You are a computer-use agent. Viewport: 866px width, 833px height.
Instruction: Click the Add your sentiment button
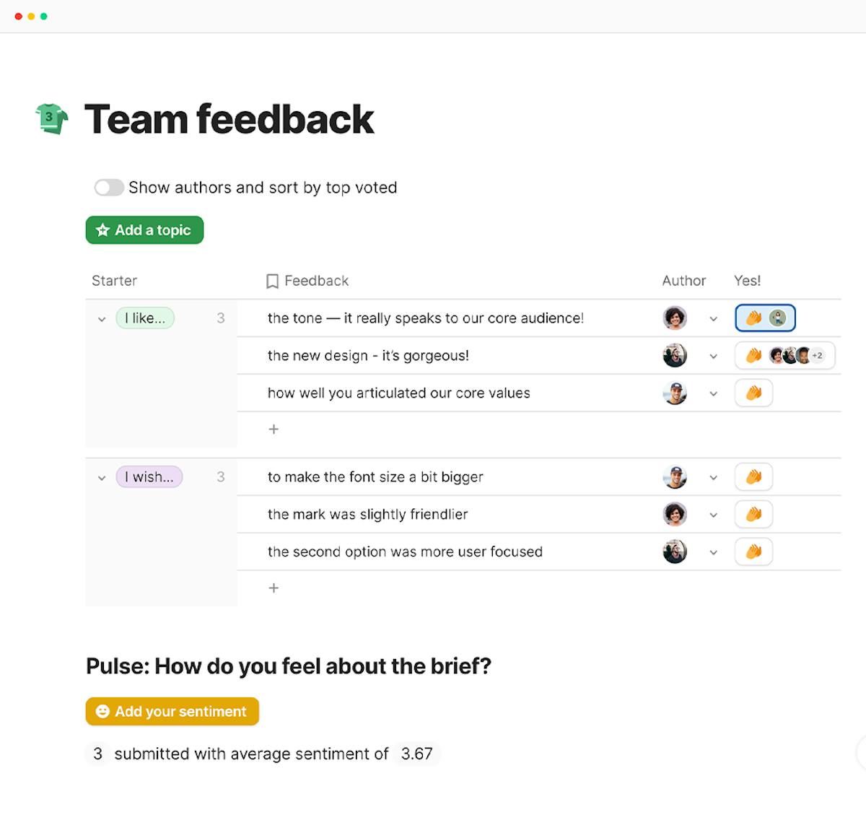pos(172,711)
